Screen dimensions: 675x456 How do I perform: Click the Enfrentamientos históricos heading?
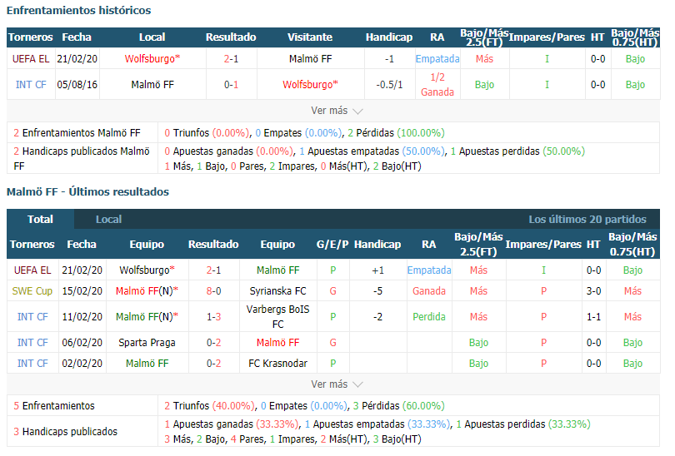79,10
